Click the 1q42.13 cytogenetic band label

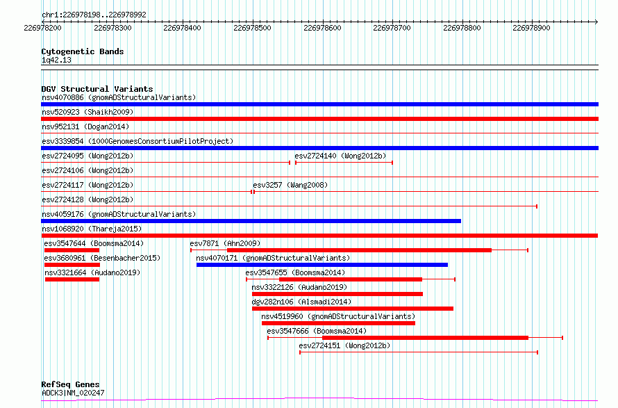coord(56,60)
